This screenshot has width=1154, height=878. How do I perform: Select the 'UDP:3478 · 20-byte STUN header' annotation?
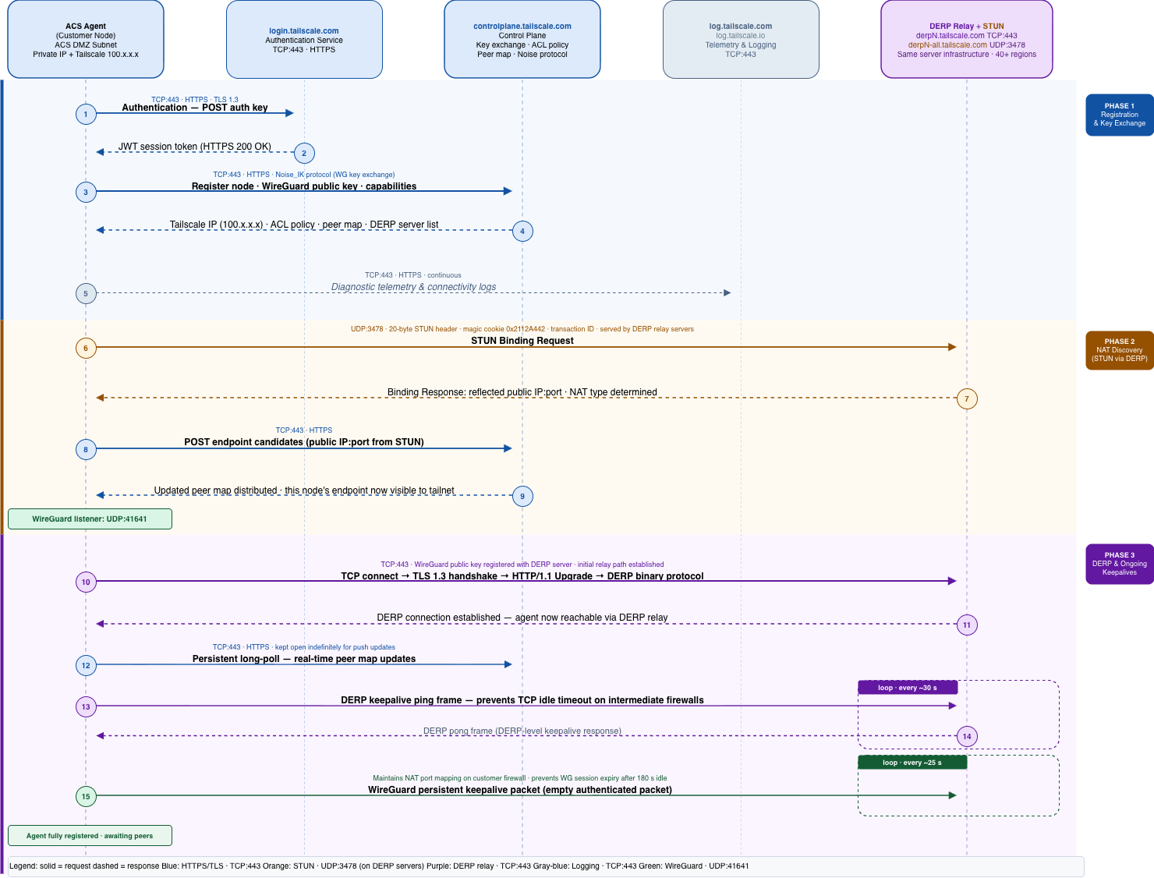coord(522,329)
